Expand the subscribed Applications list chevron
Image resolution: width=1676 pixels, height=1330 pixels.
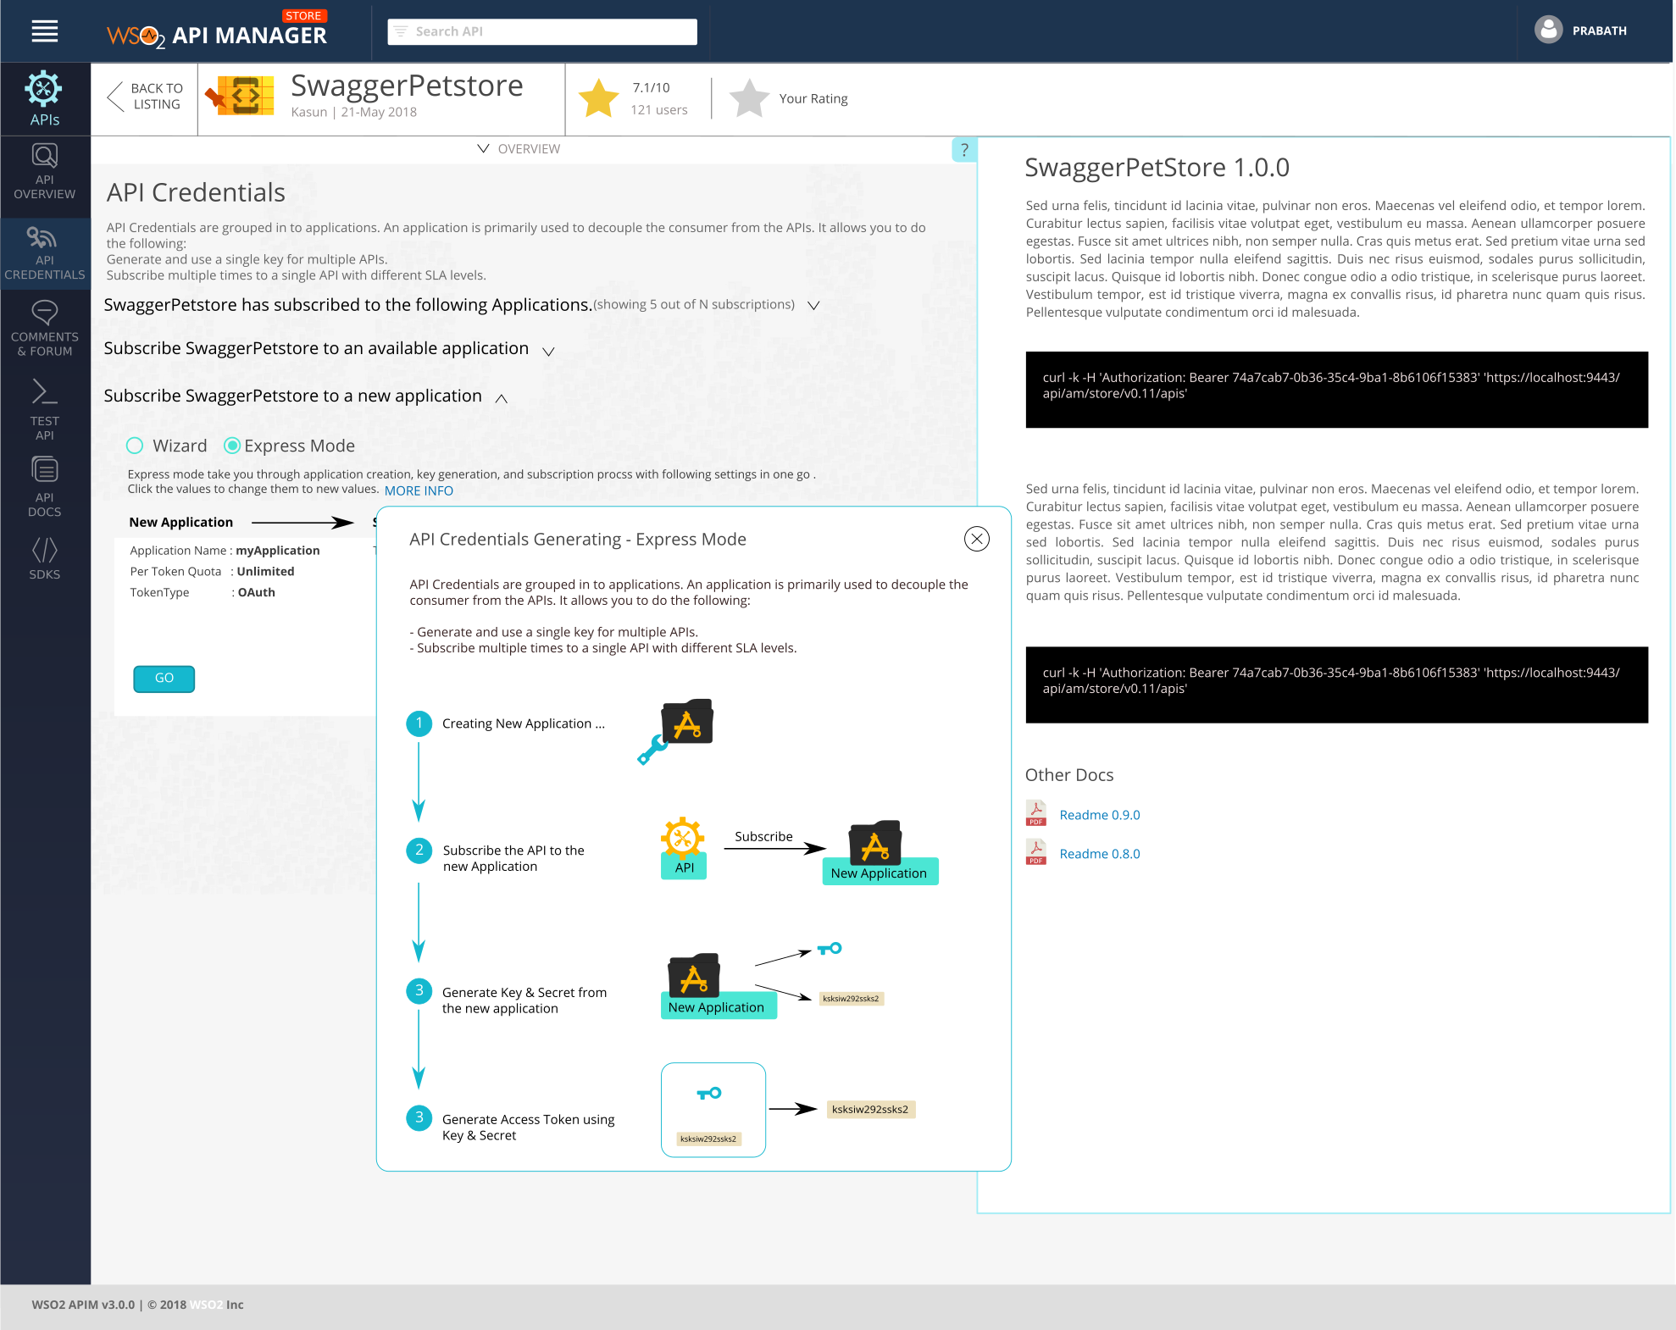click(813, 305)
